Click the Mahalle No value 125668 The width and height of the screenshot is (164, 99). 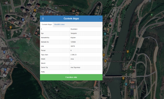pos(73,42)
